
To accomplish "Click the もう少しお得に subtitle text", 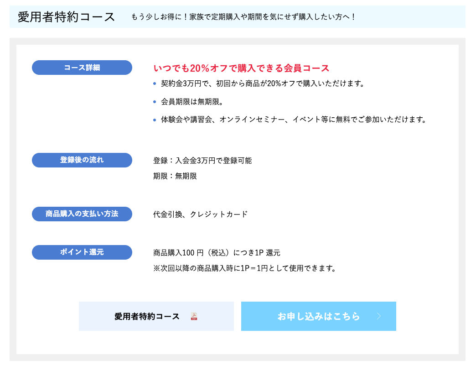I will (243, 17).
